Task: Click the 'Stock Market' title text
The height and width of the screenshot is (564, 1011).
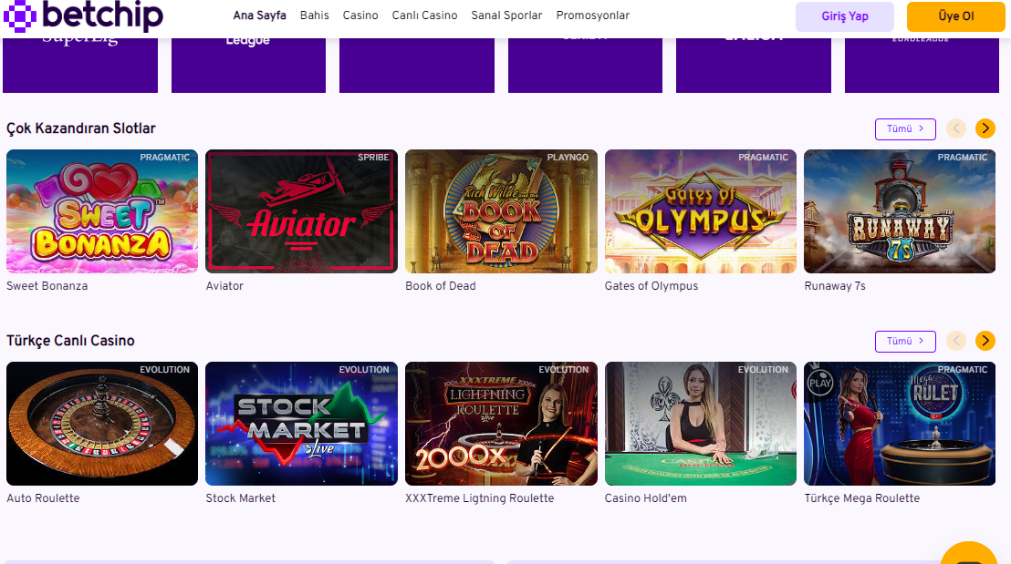Action: (x=241, y=498)
